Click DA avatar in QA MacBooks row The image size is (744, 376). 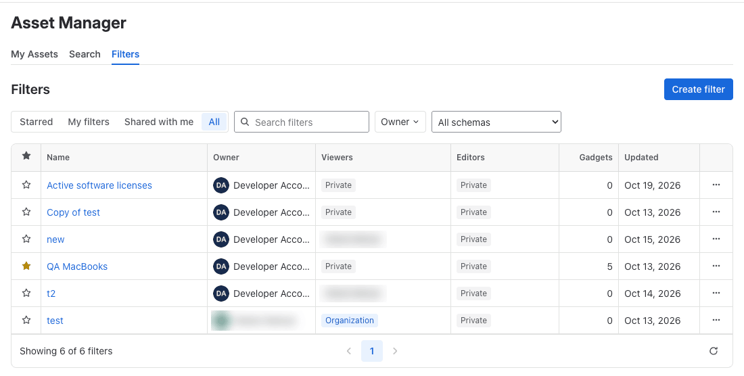221,266
